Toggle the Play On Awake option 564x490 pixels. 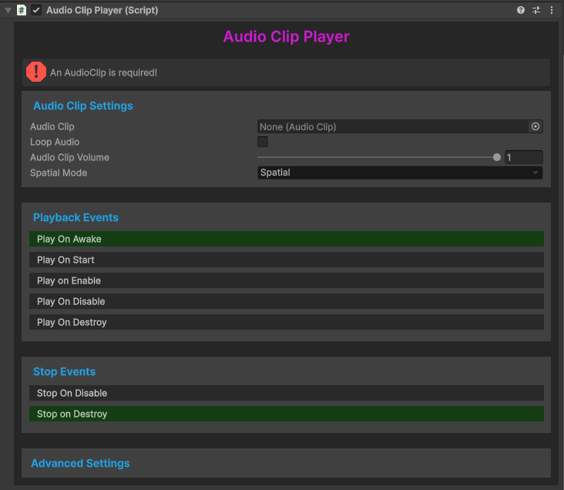286,239
